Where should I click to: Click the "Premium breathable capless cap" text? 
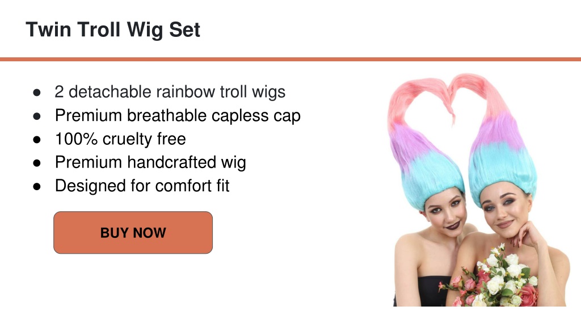click(178, 115)
